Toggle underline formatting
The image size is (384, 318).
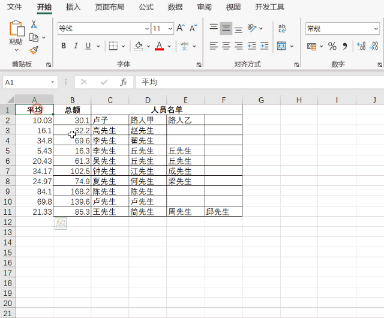point(88,46)
